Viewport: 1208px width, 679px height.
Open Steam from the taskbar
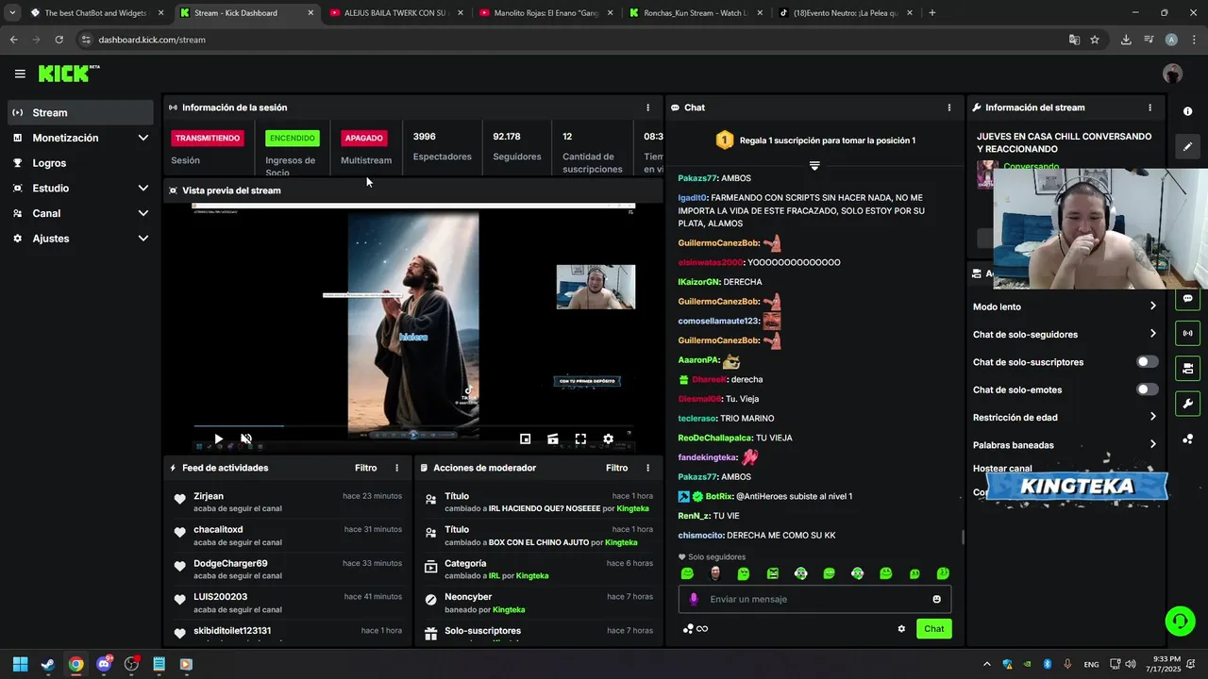(x=48, y=664)
